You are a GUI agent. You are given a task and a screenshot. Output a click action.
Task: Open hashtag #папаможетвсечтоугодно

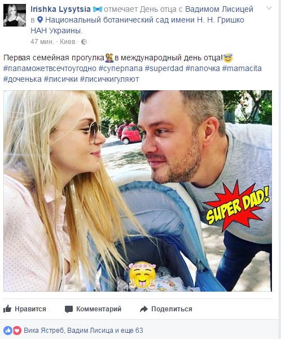(x=50, y=68)
